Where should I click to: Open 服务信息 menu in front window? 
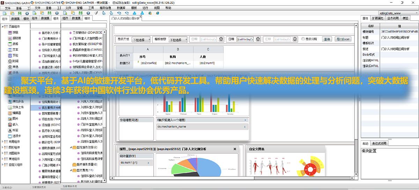[x=106, y=7]
